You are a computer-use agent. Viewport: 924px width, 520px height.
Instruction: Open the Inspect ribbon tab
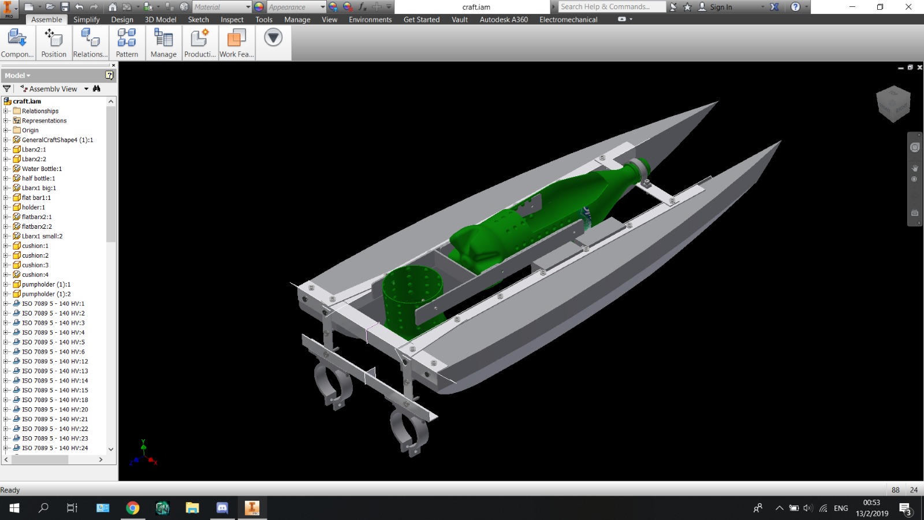[232, 19]
